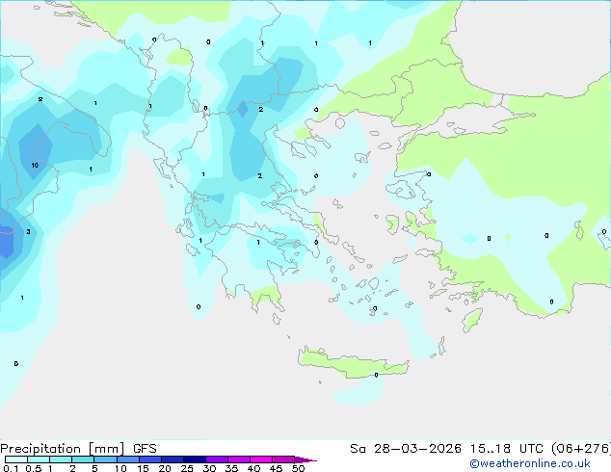Click the 20–25 mm legend color swatch

click(173, 459)
